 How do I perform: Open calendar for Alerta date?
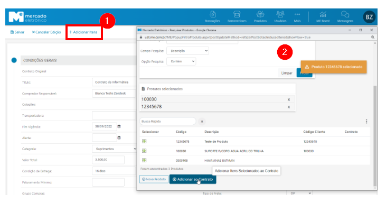click(x=119, y=138)
